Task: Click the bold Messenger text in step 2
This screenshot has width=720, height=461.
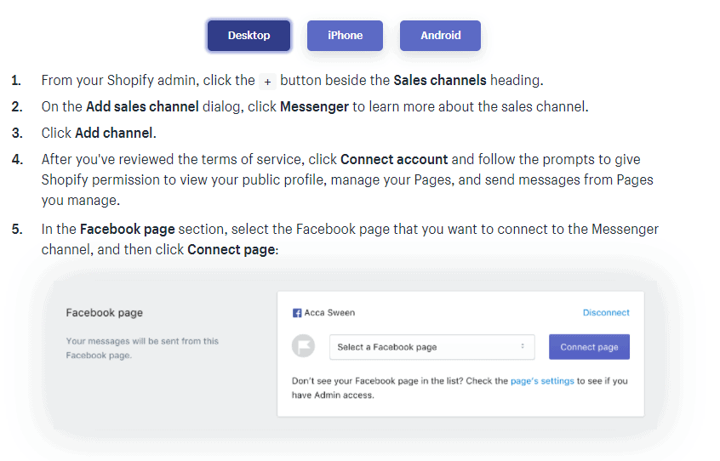Action: (x=314, y=107)
